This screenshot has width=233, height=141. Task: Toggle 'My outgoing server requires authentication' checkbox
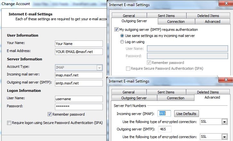pos(117,30)
